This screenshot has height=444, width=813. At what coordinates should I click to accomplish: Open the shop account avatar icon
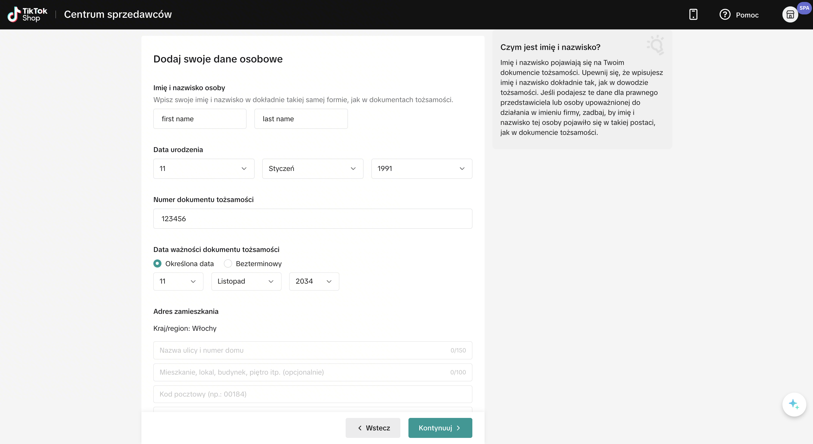[x=790, y=14]
